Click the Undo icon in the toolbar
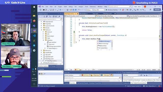This screenshot has width=163, height=92. [79, 10]
